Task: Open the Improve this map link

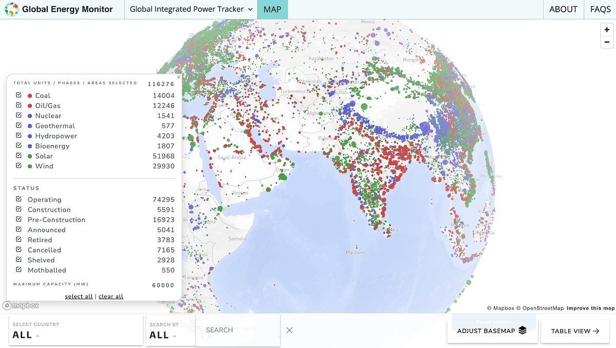Action: (591, 308)
